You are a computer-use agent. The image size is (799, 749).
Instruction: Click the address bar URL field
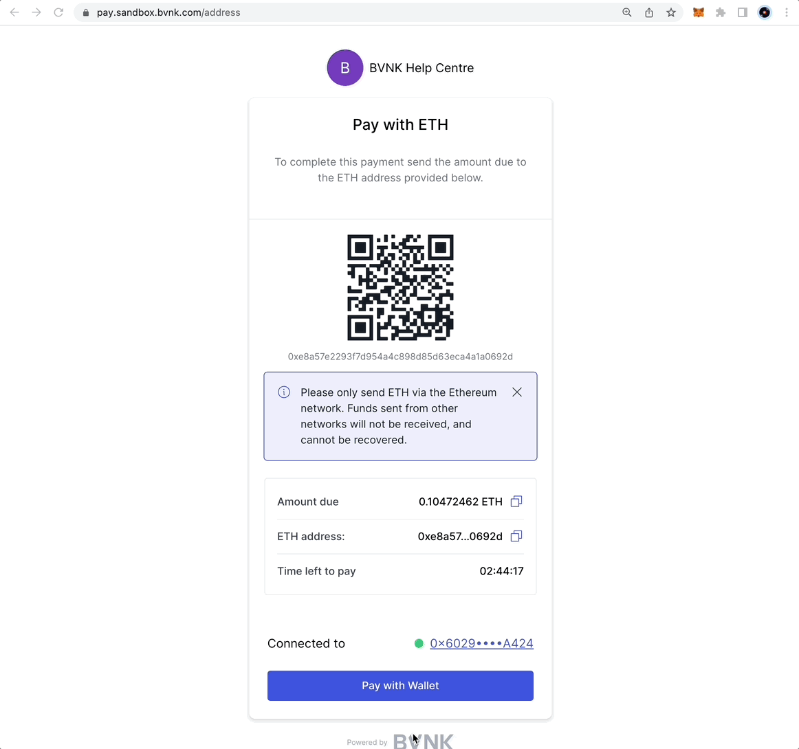coord(344,12)
